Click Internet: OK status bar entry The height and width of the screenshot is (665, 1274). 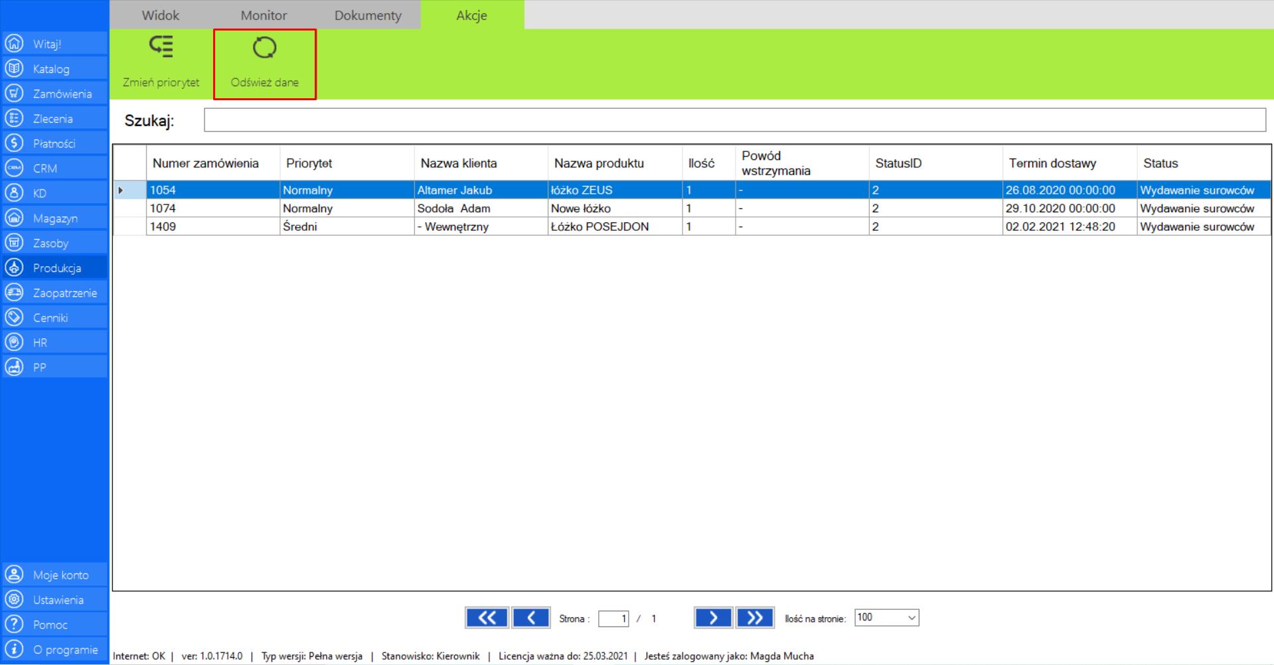(139, 656)
